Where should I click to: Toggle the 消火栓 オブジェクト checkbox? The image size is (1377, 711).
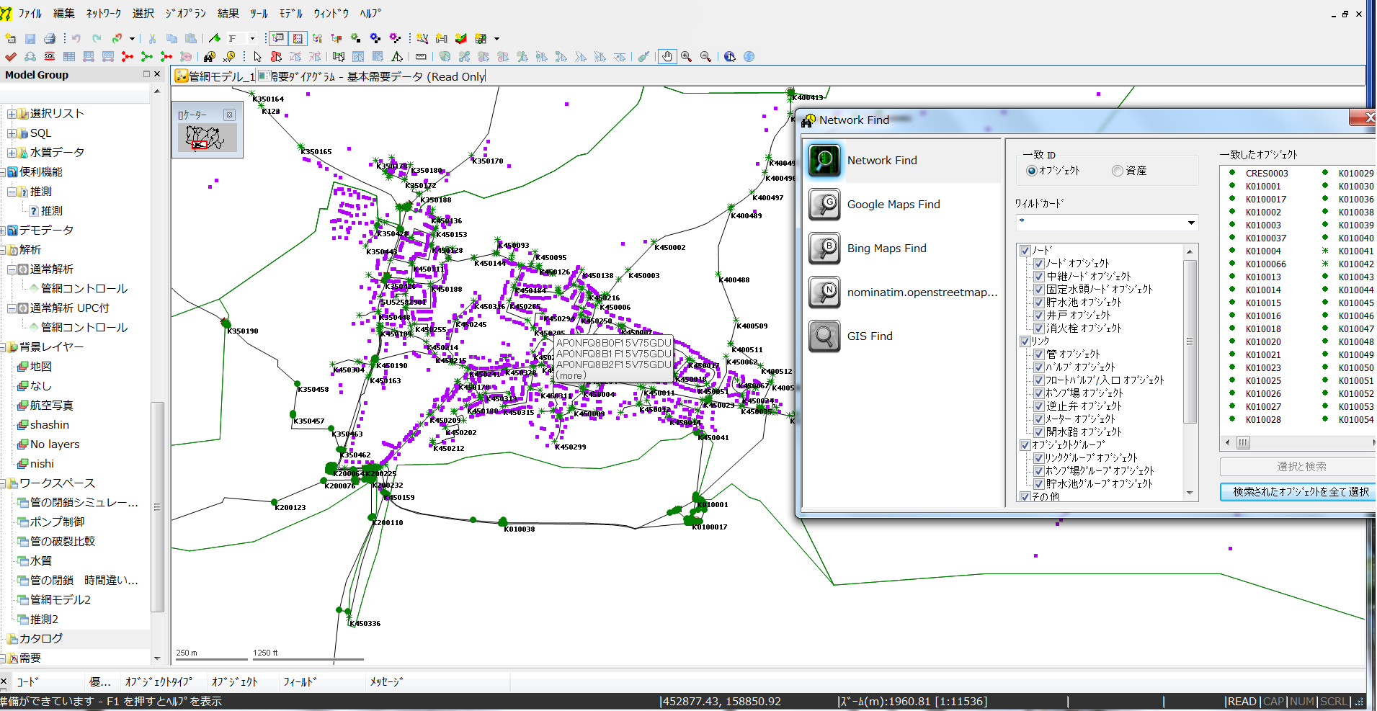pos(1039,328)
